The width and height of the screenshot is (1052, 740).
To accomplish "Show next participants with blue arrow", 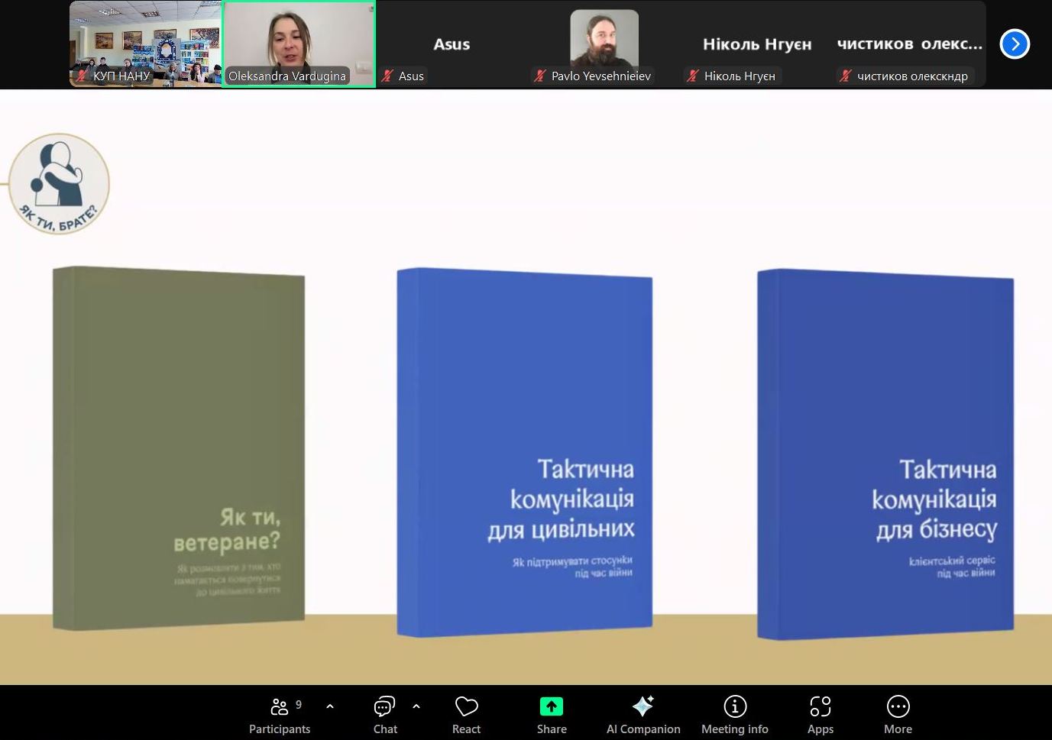I will [x=1015, y=44].
